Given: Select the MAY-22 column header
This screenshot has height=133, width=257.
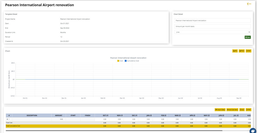Looking at the screenshot, I should tap(203, 115).
